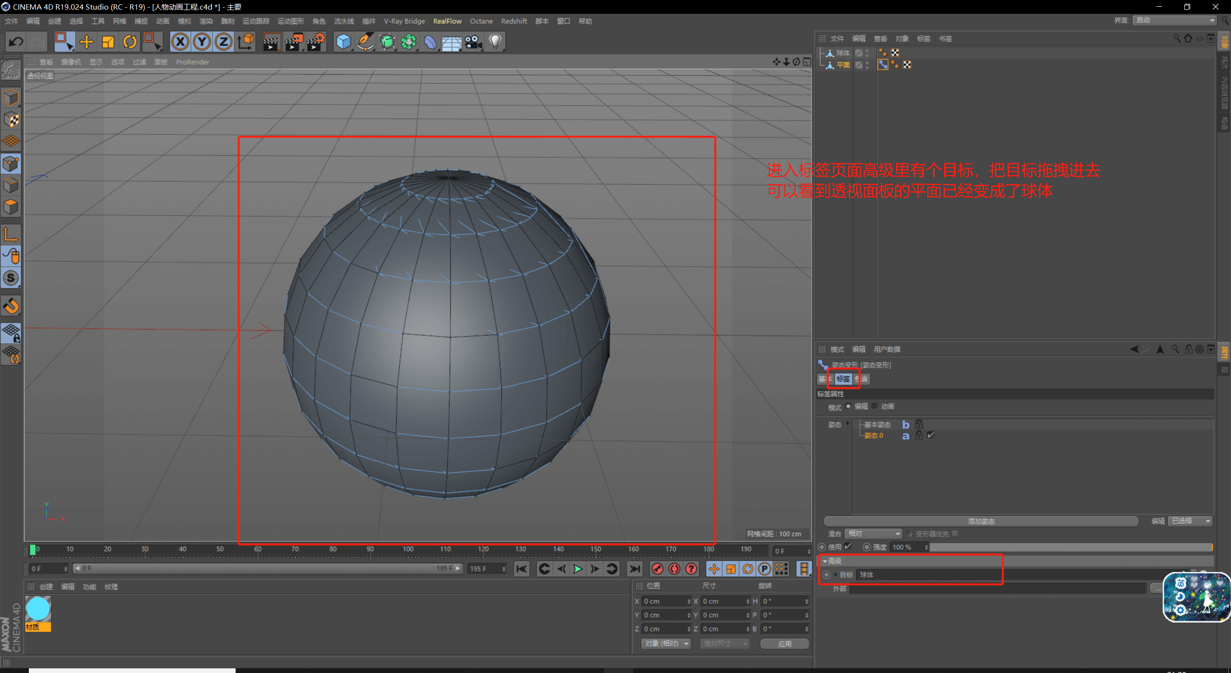Open the Light object icon

[495, 42]
